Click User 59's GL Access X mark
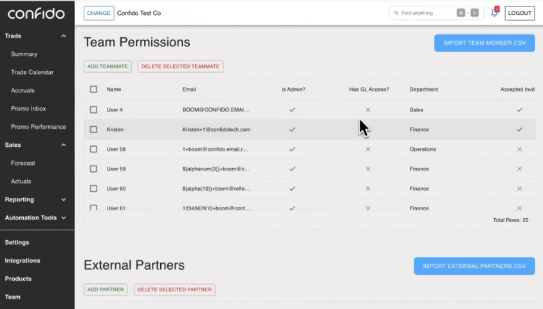Viewport: 543px width, 309px height. [368, 169]
